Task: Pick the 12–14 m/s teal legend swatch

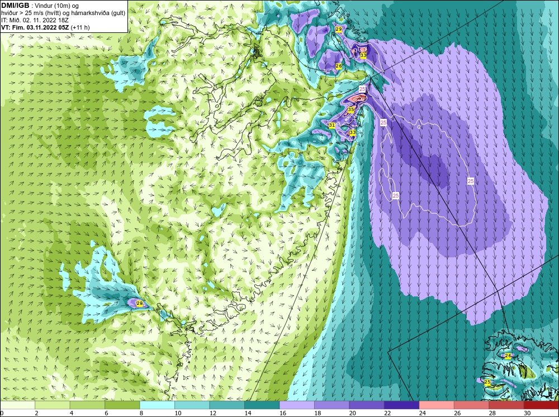Action: tap(227, 405)
